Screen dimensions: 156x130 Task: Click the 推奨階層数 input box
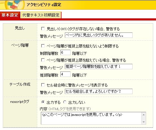65,74
